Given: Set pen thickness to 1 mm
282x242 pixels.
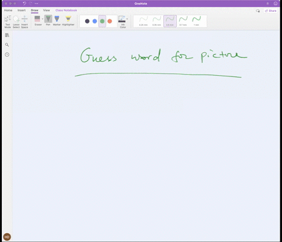Looking at the screenshot, I should pos(196,21).
